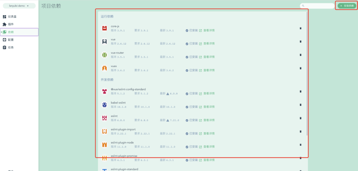Delete @vue/eslint-config-standard via trash icon

[x=300, y=91]
